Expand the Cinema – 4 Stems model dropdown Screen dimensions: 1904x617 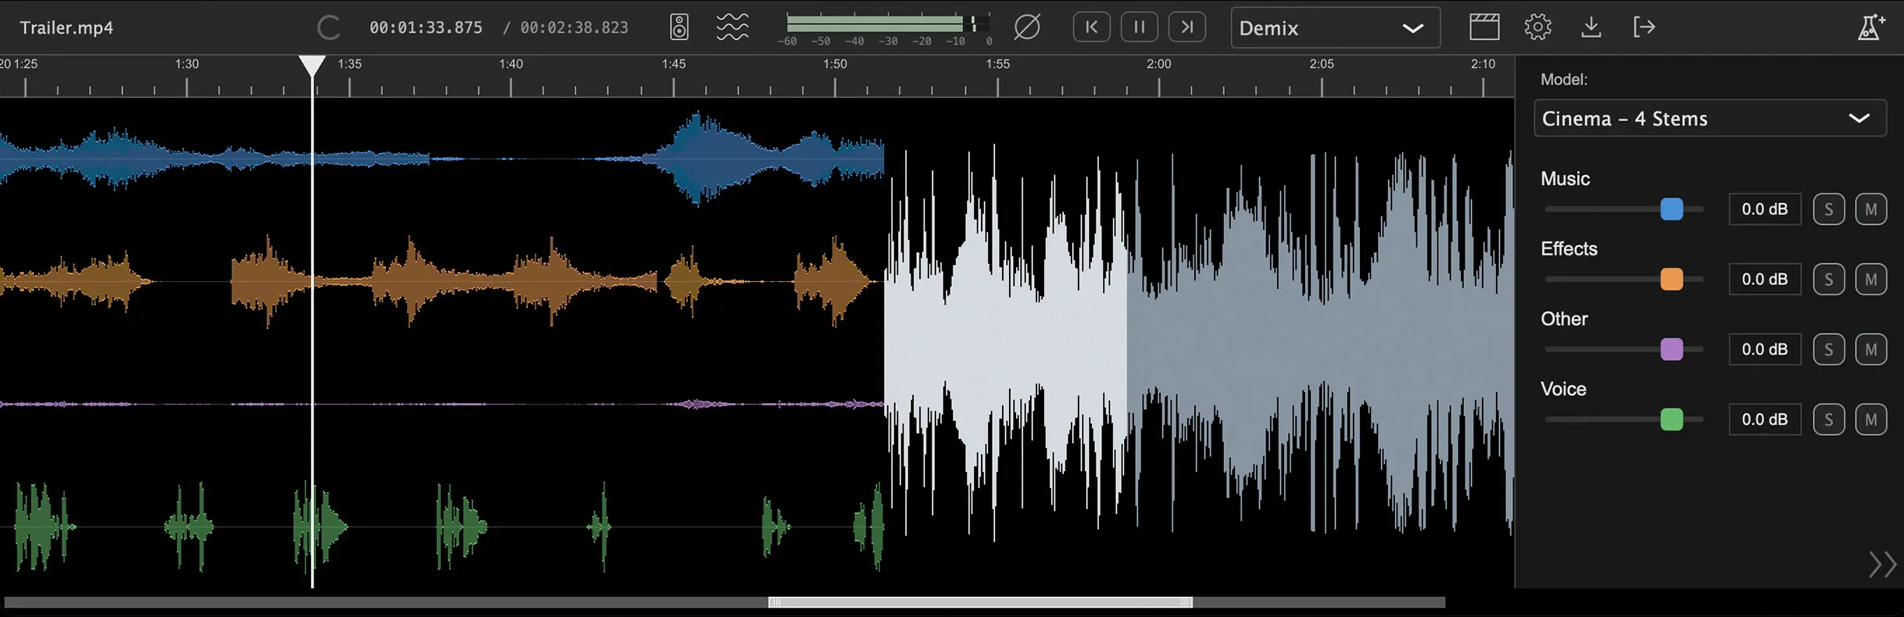1709,119
